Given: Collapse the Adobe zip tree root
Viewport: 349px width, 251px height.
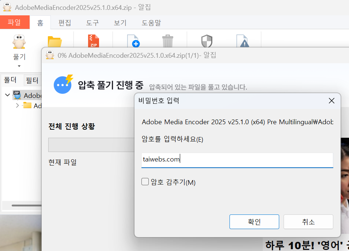Looking at the screenshot, I should [7, 95].
